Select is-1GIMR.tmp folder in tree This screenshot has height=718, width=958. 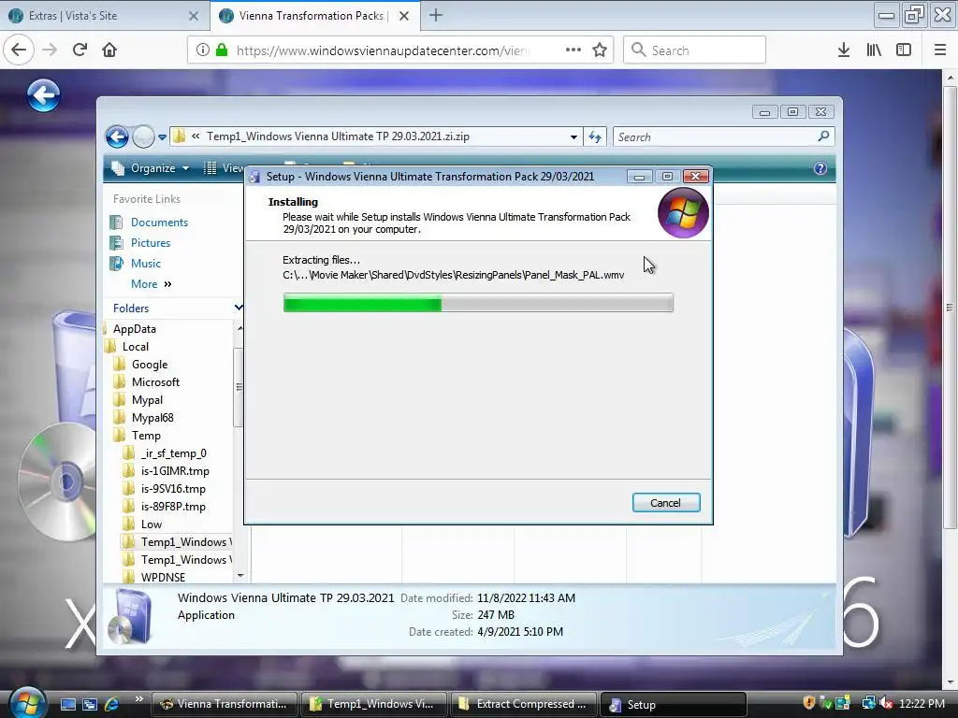pyautogui.click(x=175, y=471)
